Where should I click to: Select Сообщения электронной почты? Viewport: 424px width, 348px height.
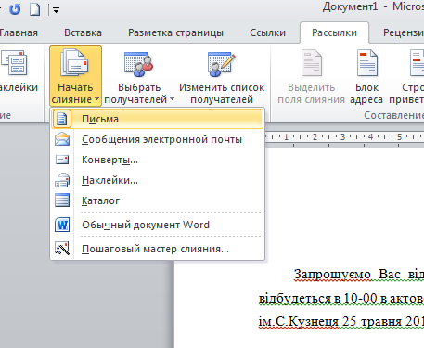tap(157, 139)
